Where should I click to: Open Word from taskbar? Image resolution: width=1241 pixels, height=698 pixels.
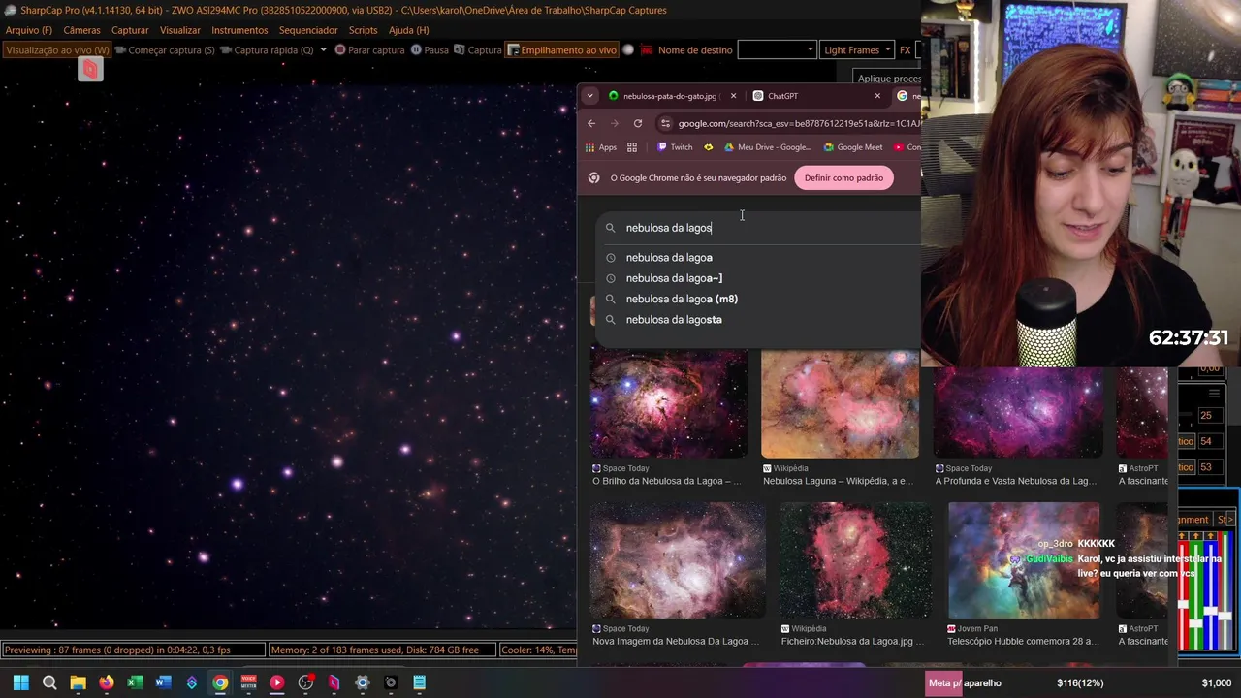pos(163,682)
